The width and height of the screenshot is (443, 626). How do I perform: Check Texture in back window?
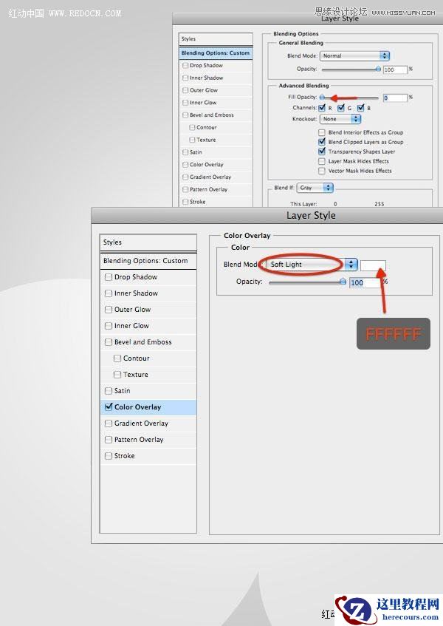coord(192,140)
